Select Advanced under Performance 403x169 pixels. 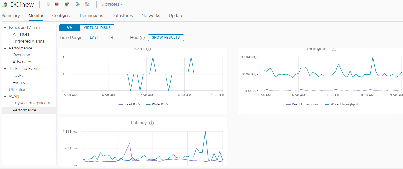(22, 62)
